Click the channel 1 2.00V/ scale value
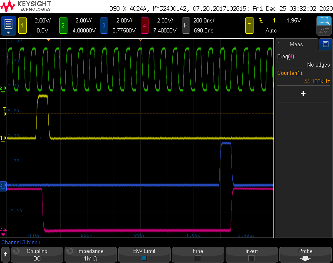The height and width of the screenshot is (263, 333). (x=43, y=20)
